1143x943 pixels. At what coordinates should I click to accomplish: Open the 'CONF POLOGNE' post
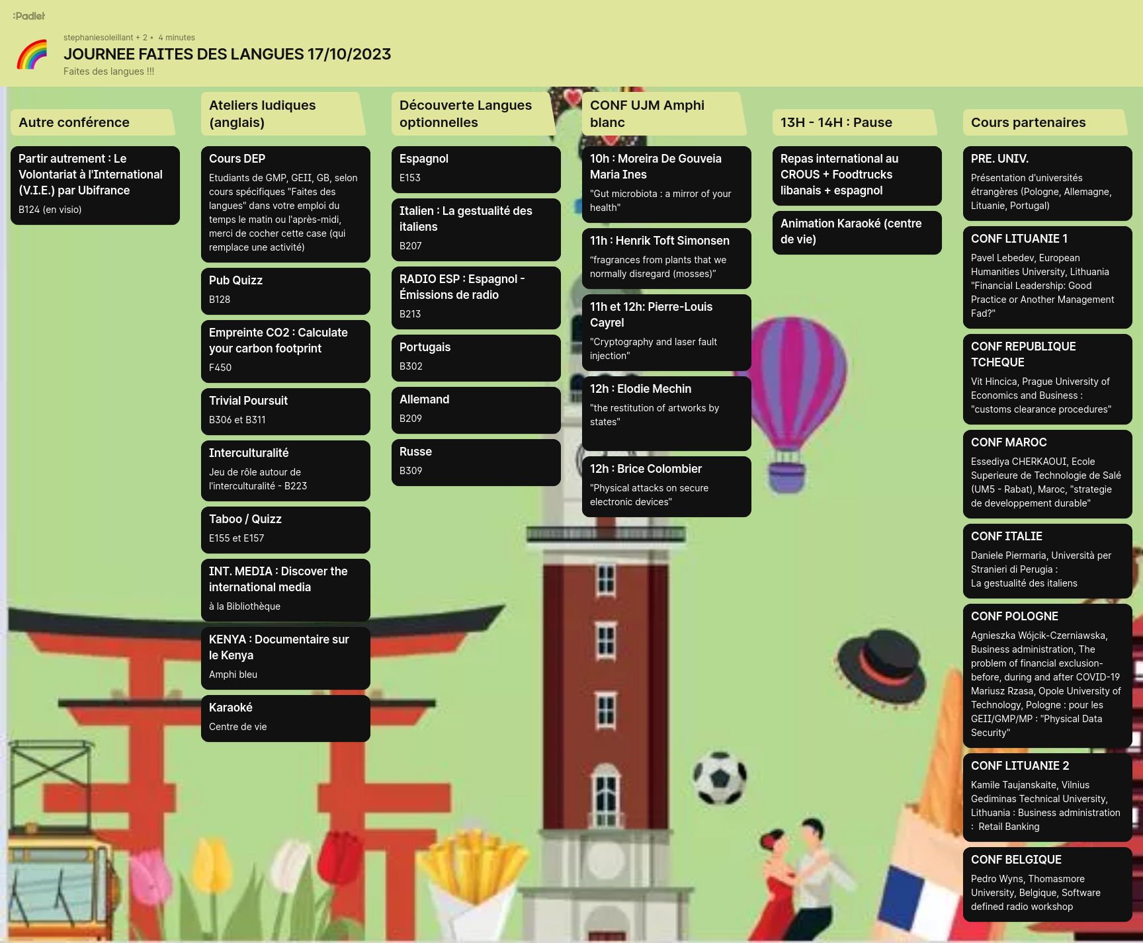tap(1048, 676)
